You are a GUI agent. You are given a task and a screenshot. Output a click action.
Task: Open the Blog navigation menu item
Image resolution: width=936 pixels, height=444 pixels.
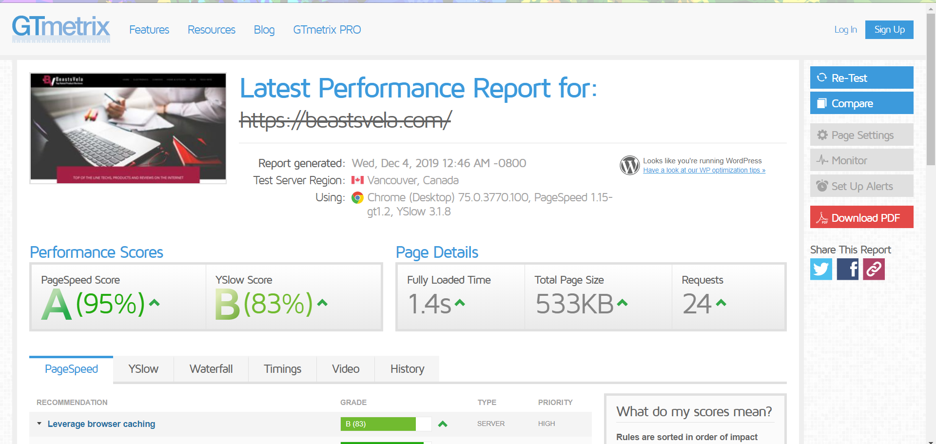click(x=264, y=30)
